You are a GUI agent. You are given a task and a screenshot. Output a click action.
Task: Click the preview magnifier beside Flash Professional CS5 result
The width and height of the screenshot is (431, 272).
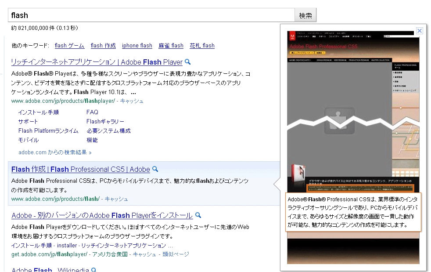(155, 169)
